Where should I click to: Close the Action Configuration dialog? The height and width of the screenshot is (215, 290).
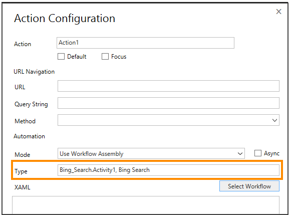pyautogui.click(x=278, y=12)
